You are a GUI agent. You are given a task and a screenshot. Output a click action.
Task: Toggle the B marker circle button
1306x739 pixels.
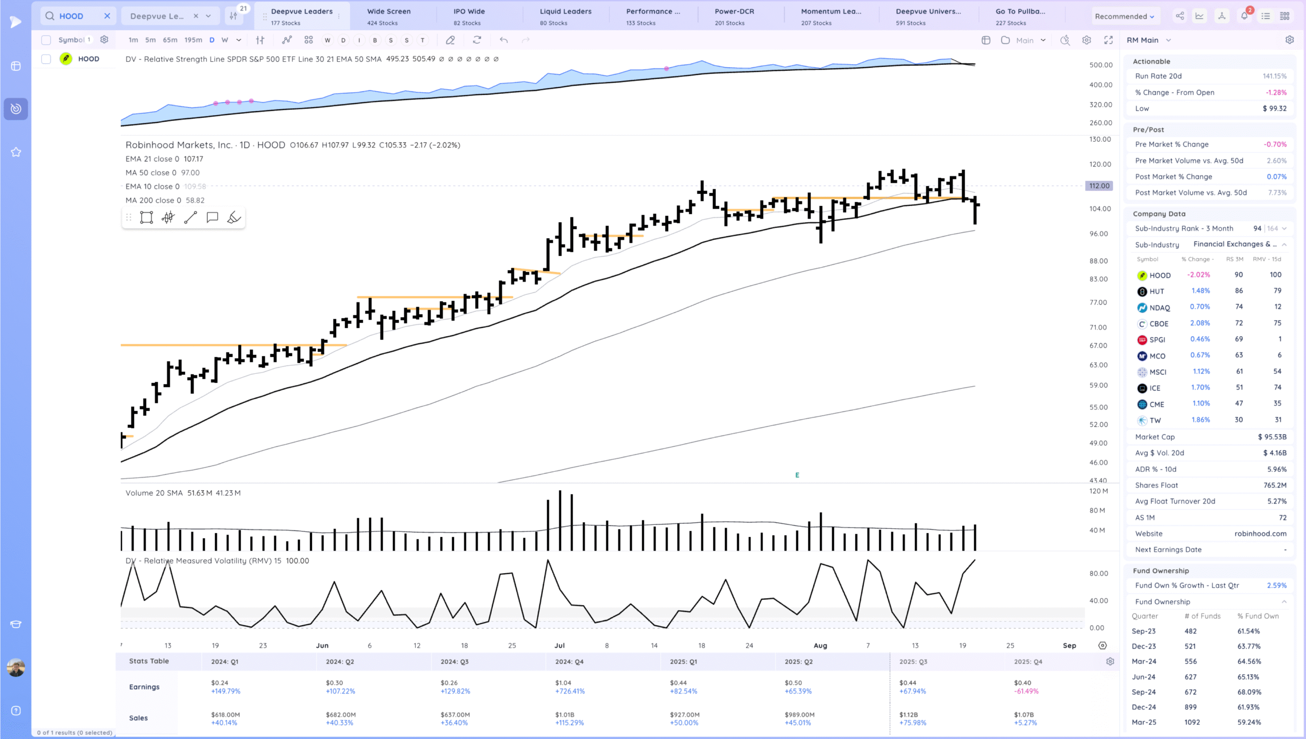coord(375,40)
